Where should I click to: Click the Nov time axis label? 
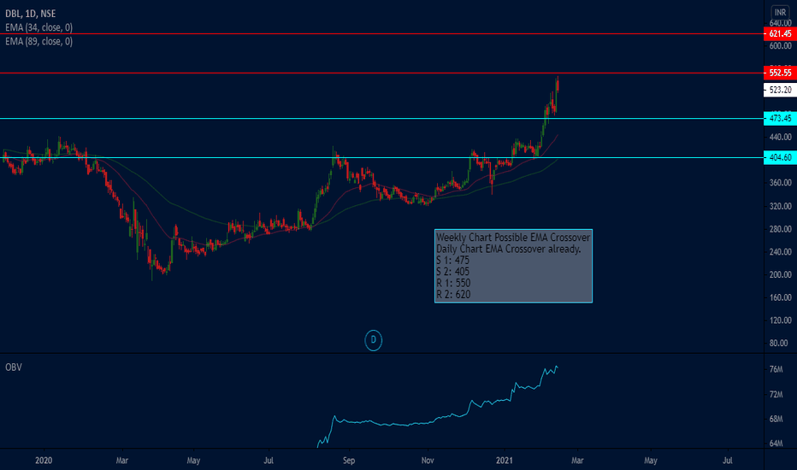point(428,461)
